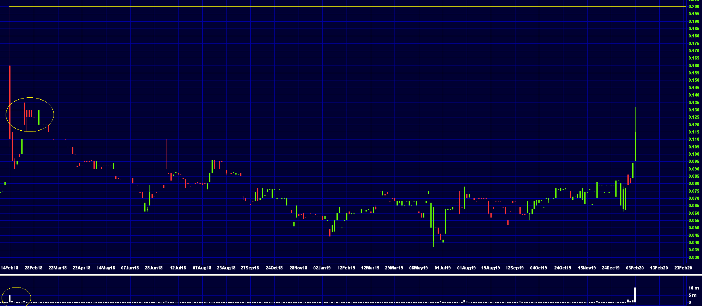Image resolution: width=702 pixels, height=306 pixels.
Task: Choose the 12Sep19 date label
Action: [x=515, y=268]
